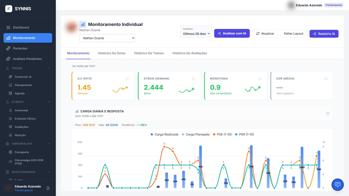Click the Carga Diária e Resposta bar chart icon
Screen dimensions: 349x196
tap(77, 111)
